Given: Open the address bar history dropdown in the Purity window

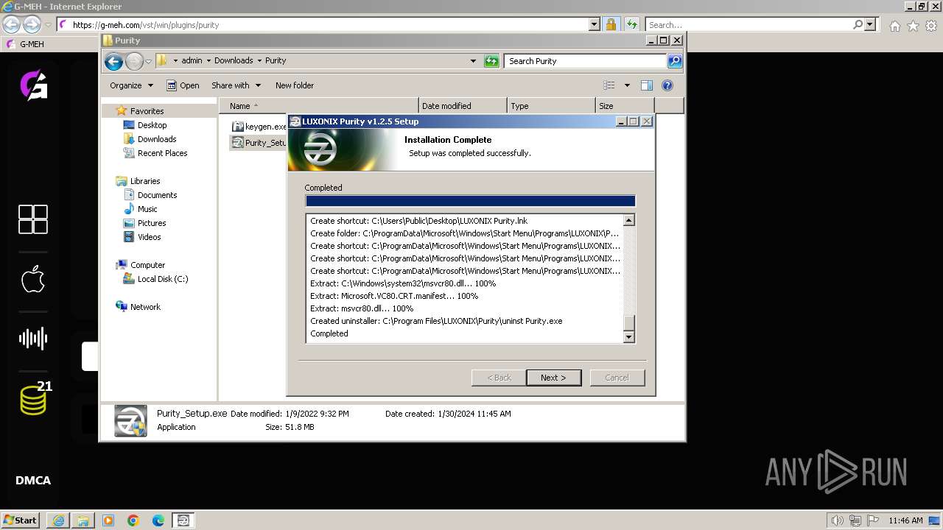Looking at the screenshot, I should [x=473, y=61].
